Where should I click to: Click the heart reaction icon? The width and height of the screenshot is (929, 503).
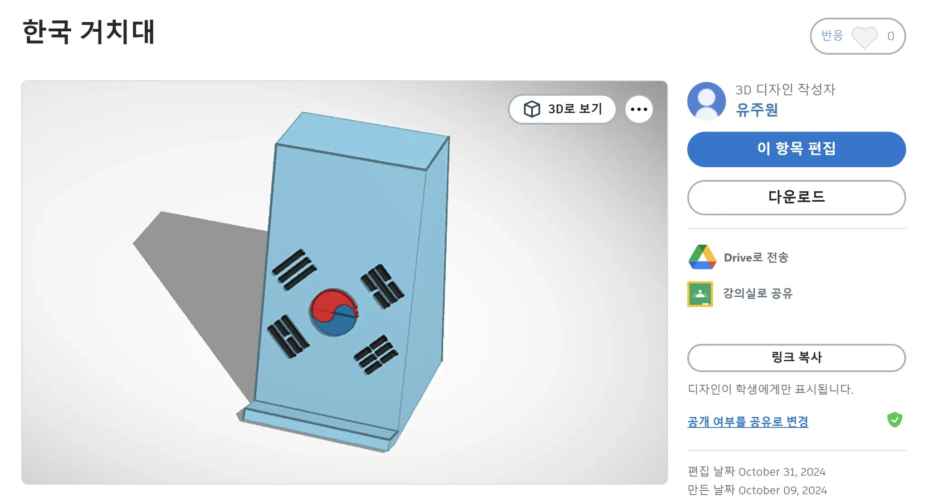coord(864,37)
